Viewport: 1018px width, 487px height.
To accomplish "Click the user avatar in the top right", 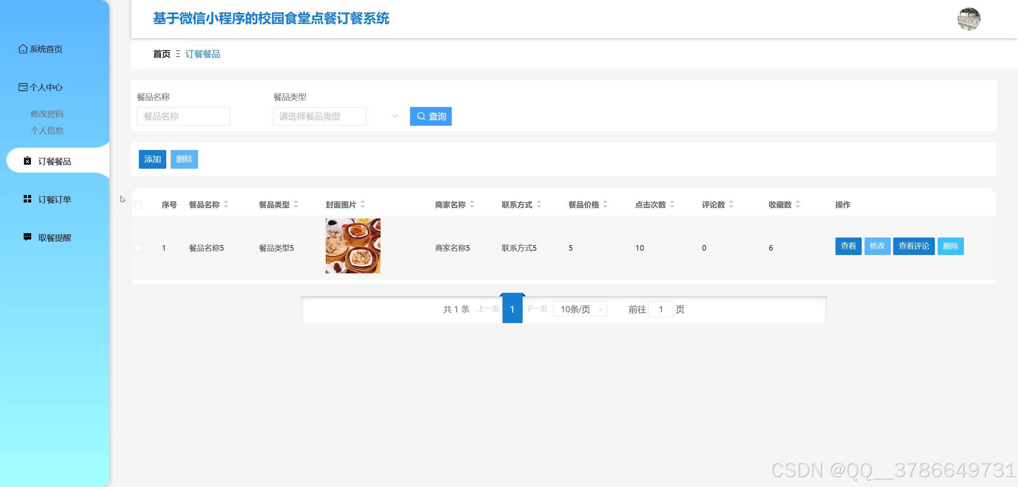I will point(969,19).
